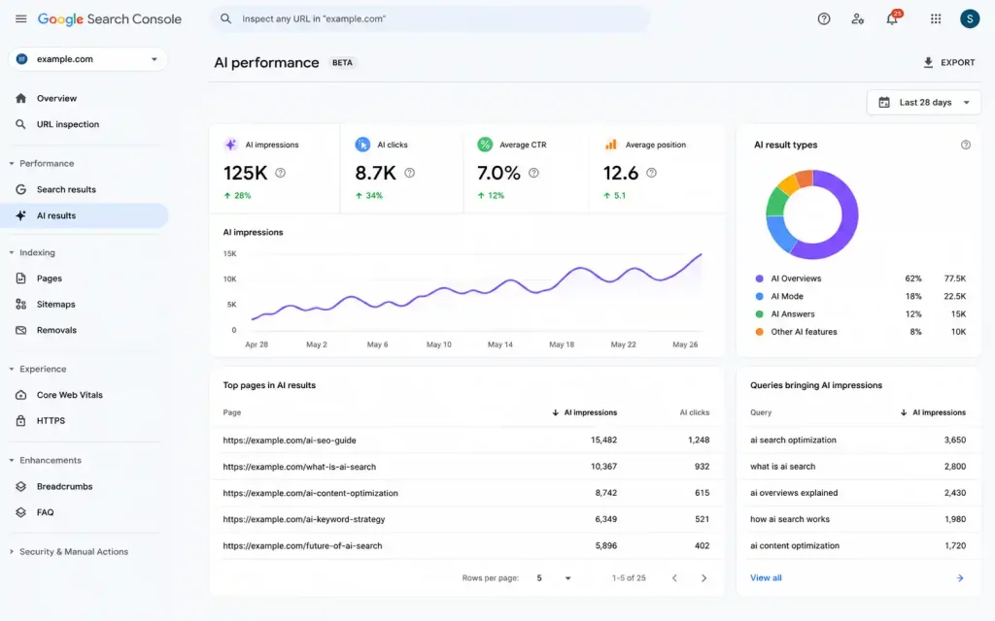995x621 pixels.
Task: Click the AI clicks cursor icon
Action: [x=362, y=145]
